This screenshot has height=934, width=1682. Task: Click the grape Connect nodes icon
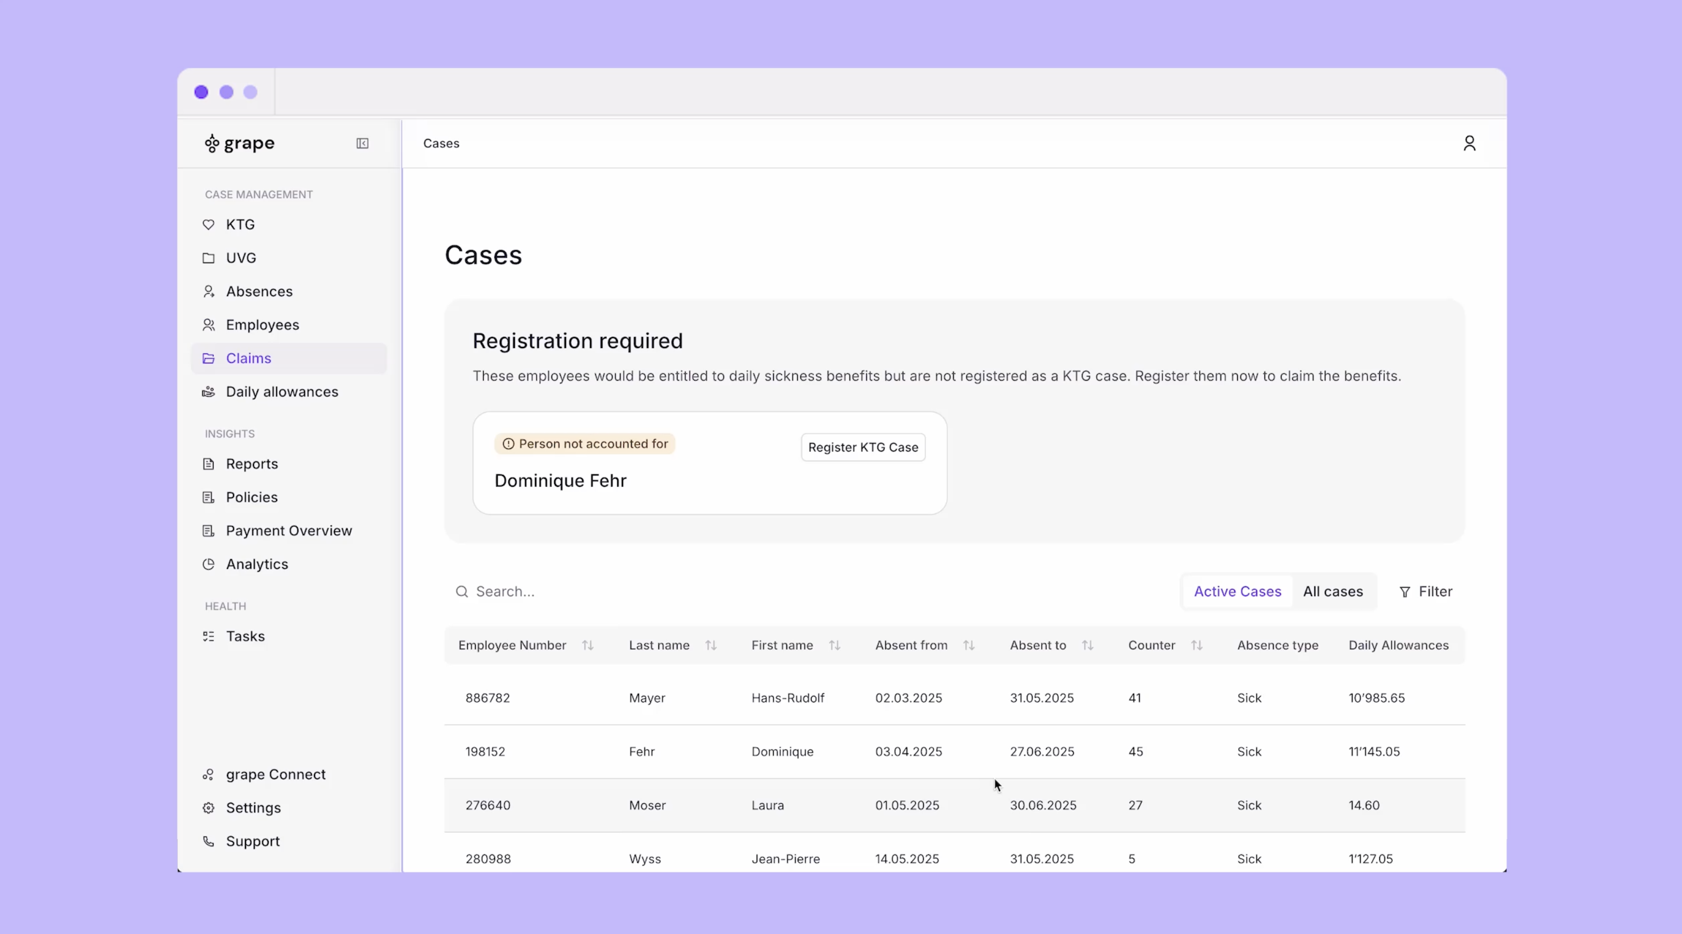[x=208, y=775]
